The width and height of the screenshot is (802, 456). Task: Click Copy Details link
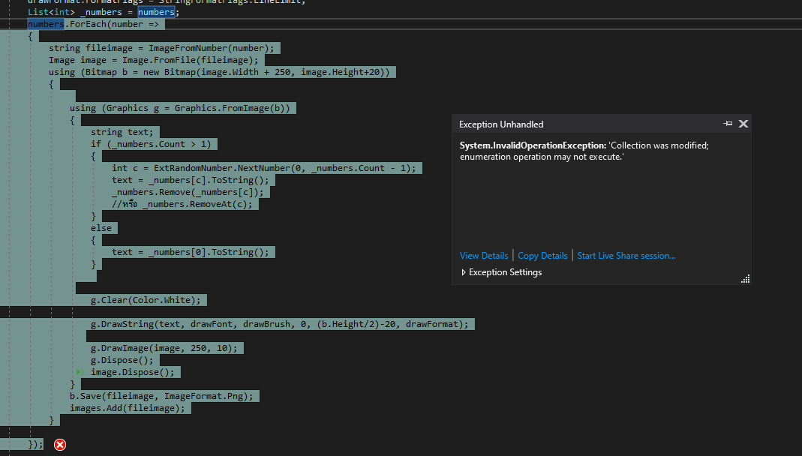pyautogui.click(x=542, y=256)
